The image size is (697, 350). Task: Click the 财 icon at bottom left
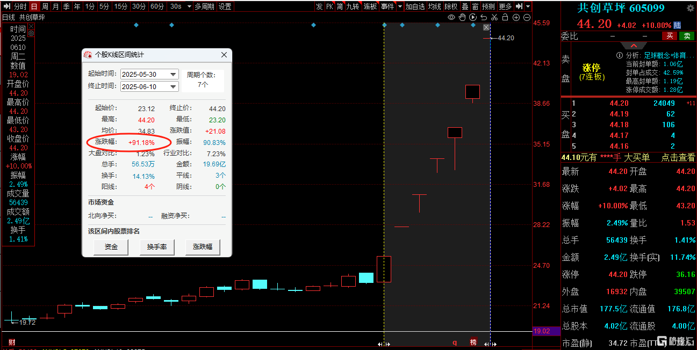click(11, 342)
